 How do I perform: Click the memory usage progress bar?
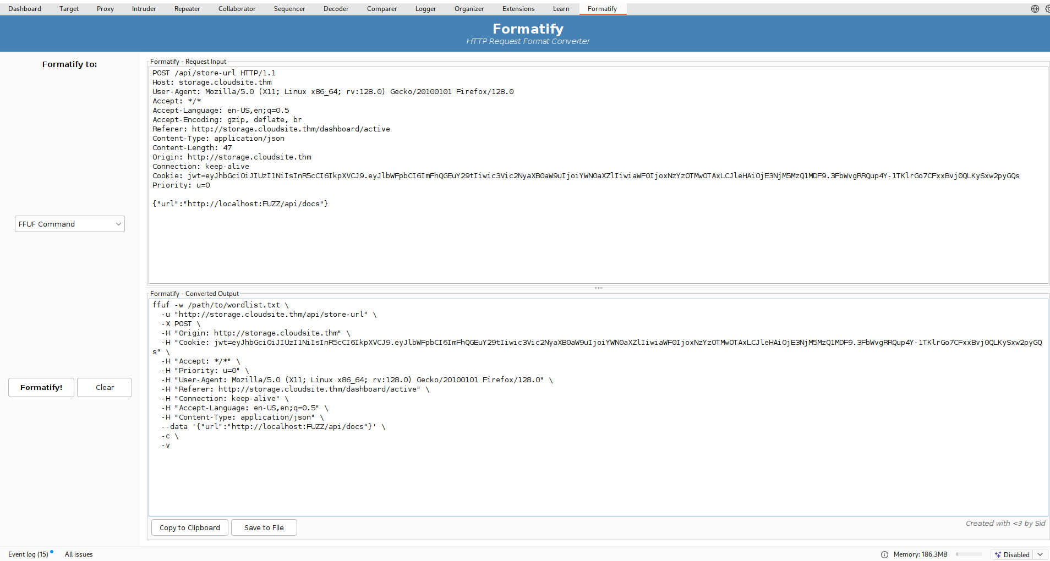tap(969, 554)
